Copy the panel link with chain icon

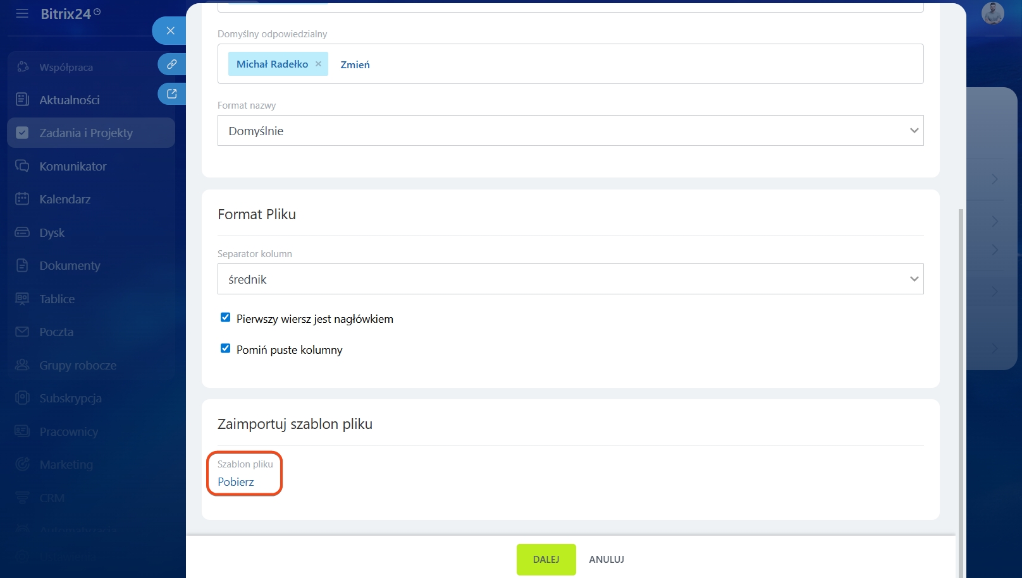[171, 64]
